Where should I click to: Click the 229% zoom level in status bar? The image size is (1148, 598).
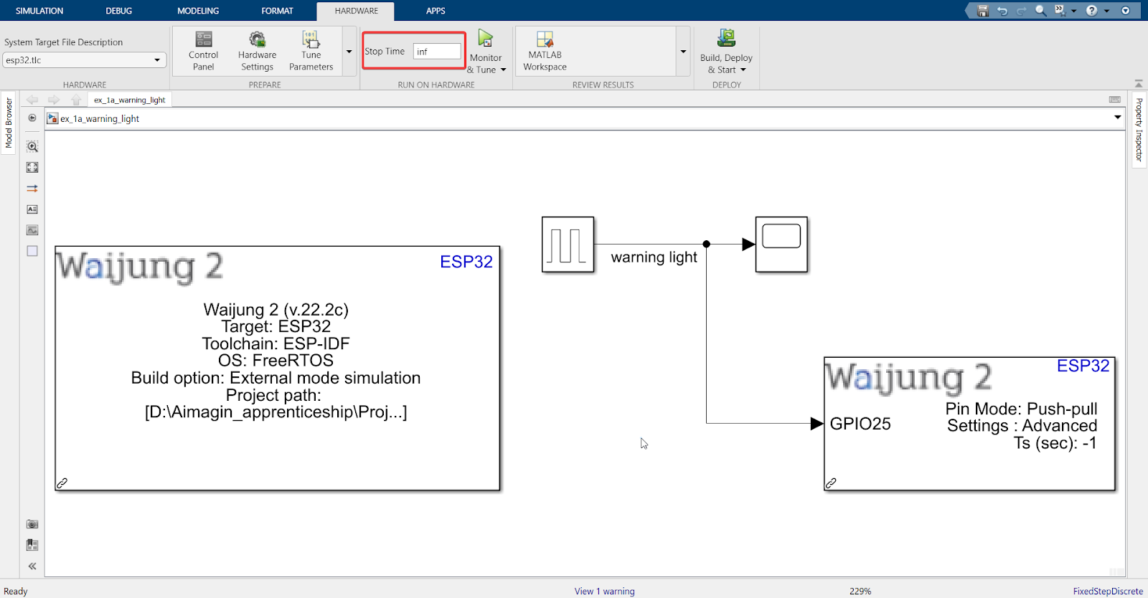860,592
